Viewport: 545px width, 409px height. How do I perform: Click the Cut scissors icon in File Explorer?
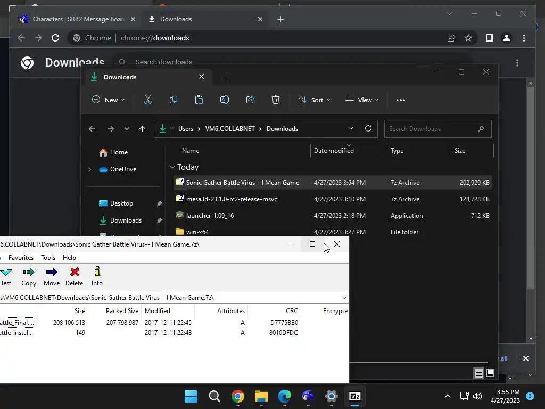148,100
